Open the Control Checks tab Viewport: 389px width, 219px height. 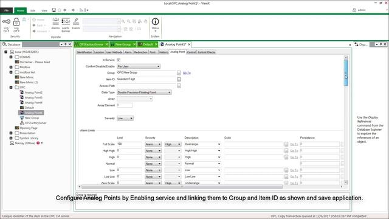(x=207, y=52)
